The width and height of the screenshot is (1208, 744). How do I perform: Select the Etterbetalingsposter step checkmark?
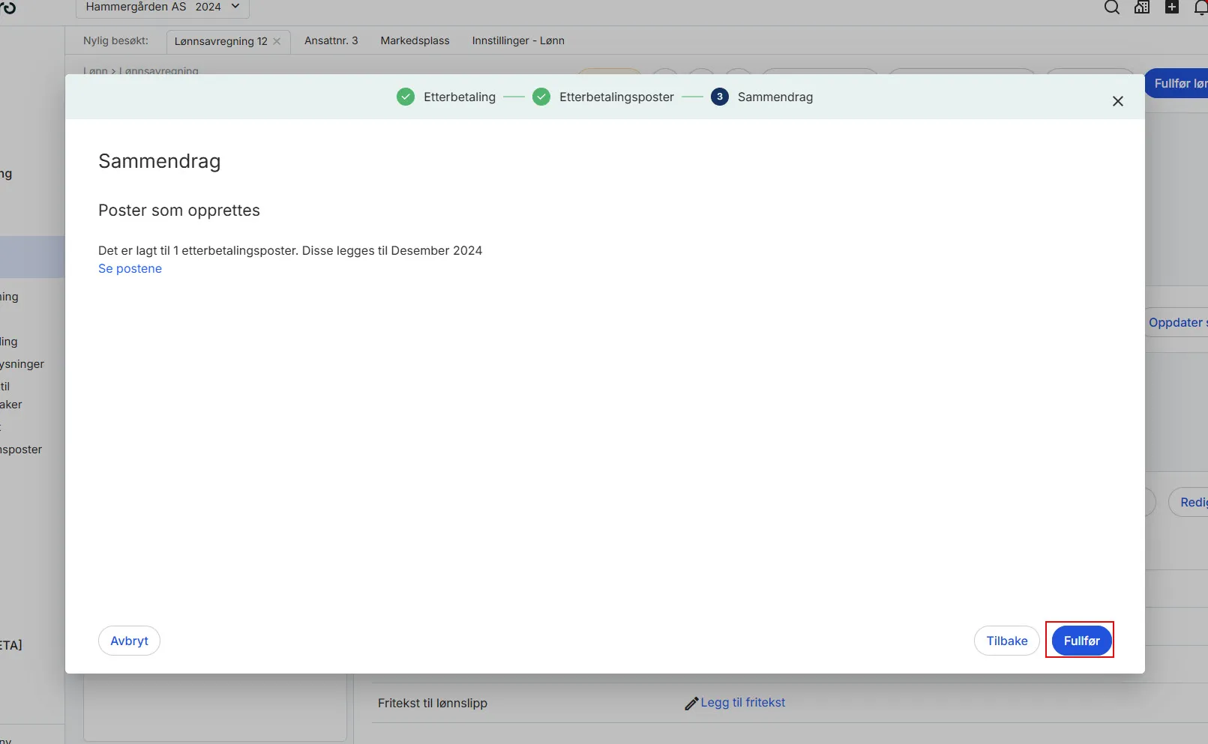click(x=541, y=97)
